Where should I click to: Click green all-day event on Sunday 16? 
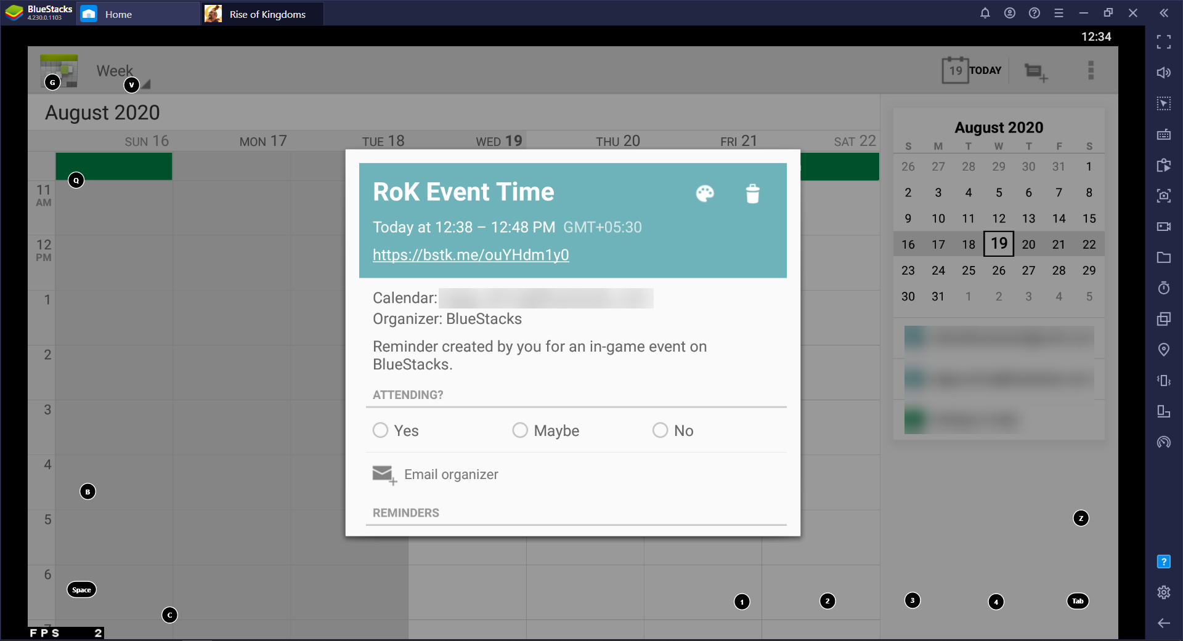tap(114, 166)
